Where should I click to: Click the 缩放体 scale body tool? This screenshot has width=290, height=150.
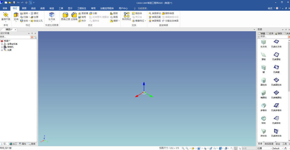[137, 13]
